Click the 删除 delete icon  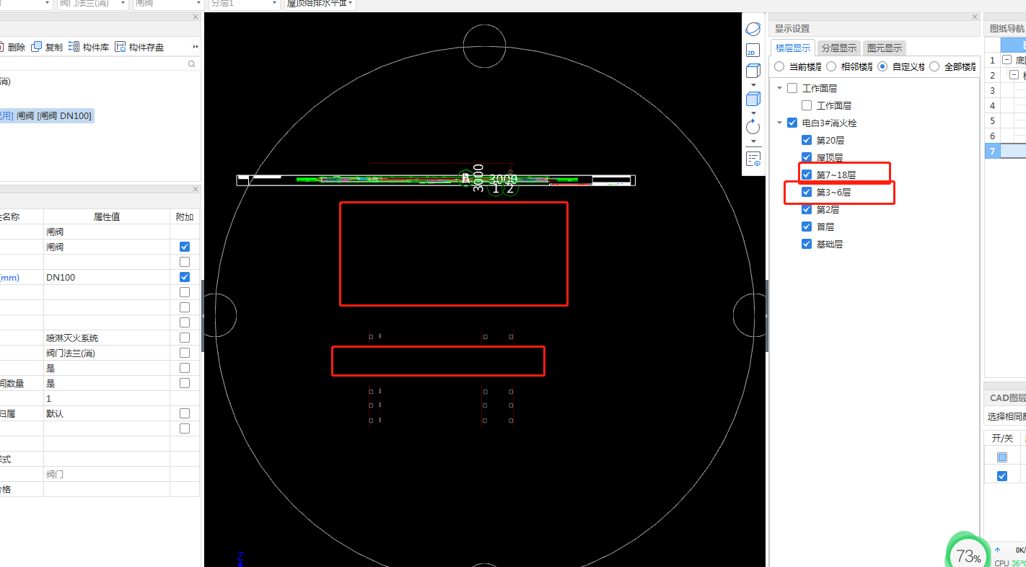[1, 47]
